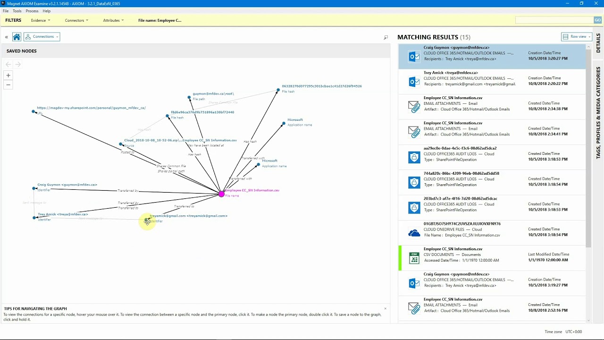This screenshot has width=604, height=340.
Task: Open OneDrive file 01GBTJSO7SHY74C2UVSZ result
Action: [x=492, y=233]
